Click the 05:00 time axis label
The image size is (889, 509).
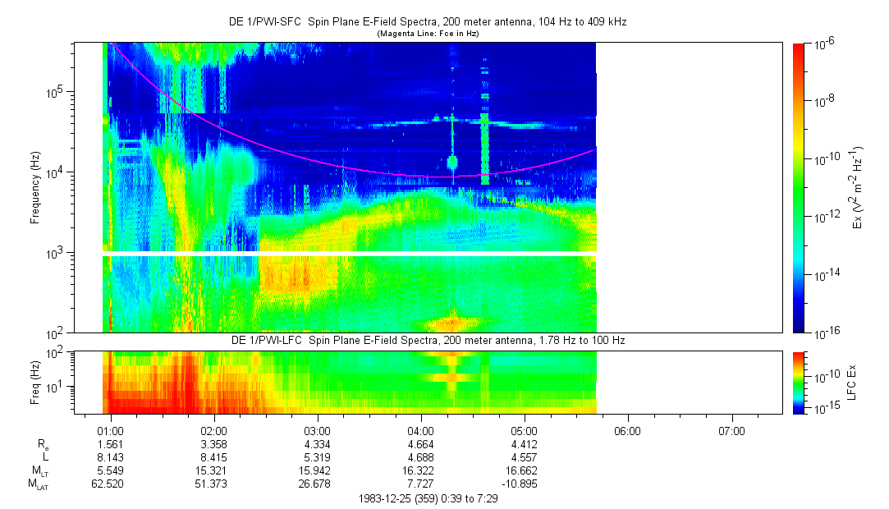[524, 430]
